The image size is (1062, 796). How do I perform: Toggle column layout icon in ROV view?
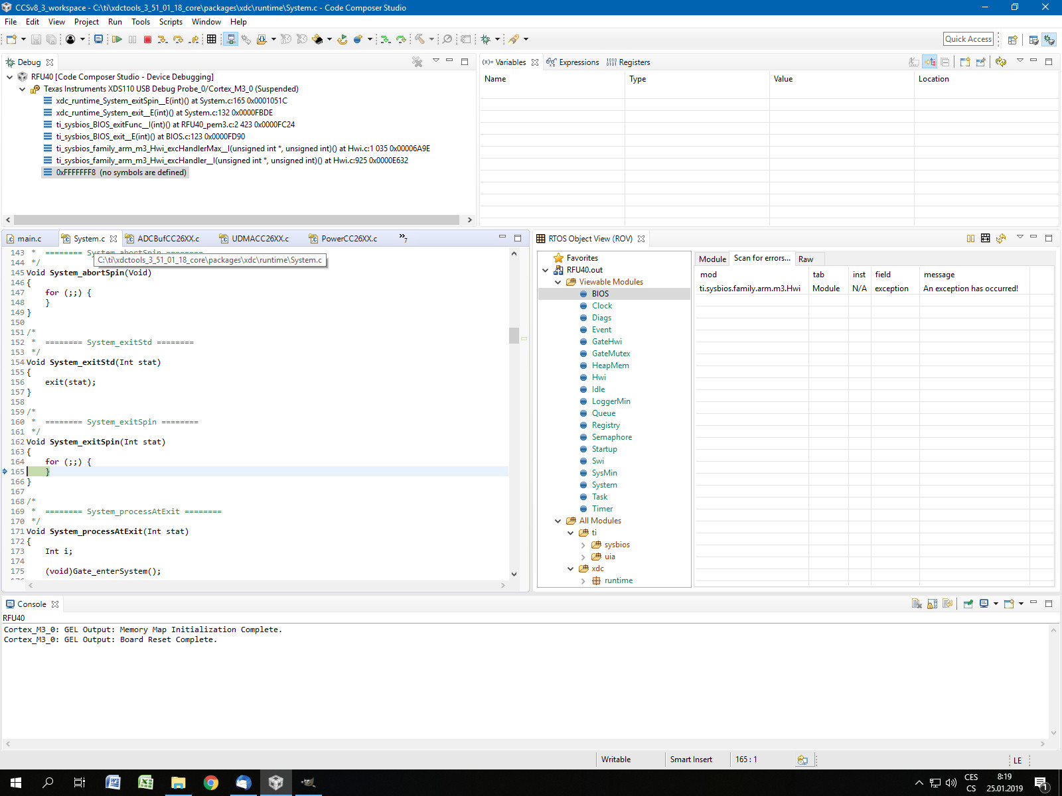coord(970,238)
